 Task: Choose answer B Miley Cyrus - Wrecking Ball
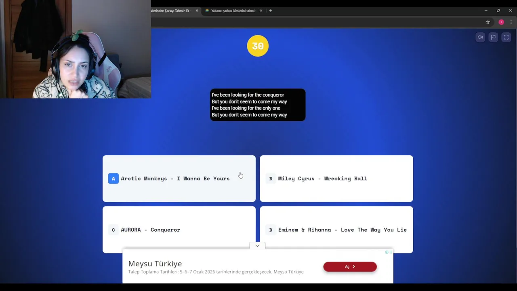point(336,179)
